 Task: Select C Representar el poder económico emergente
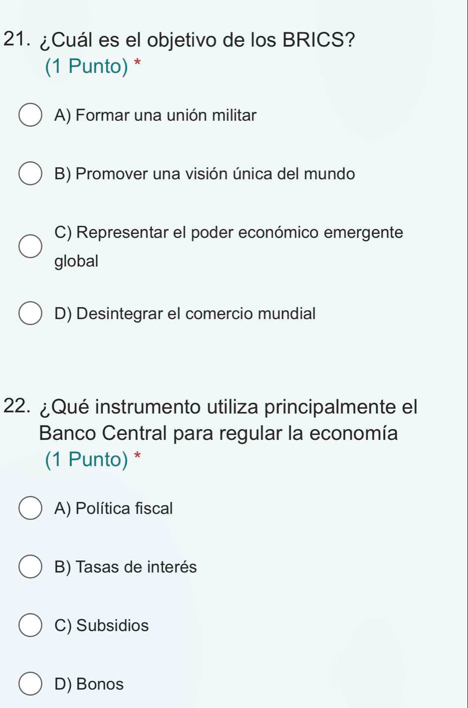coord(30,246)
